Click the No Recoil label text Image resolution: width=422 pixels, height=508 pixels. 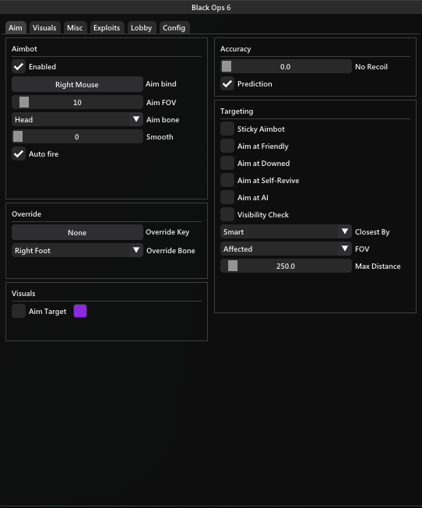click(371, 67)
